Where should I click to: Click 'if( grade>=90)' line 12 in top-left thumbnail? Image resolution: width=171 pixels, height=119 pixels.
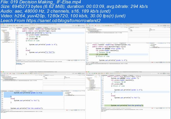(x=32, y=39)
